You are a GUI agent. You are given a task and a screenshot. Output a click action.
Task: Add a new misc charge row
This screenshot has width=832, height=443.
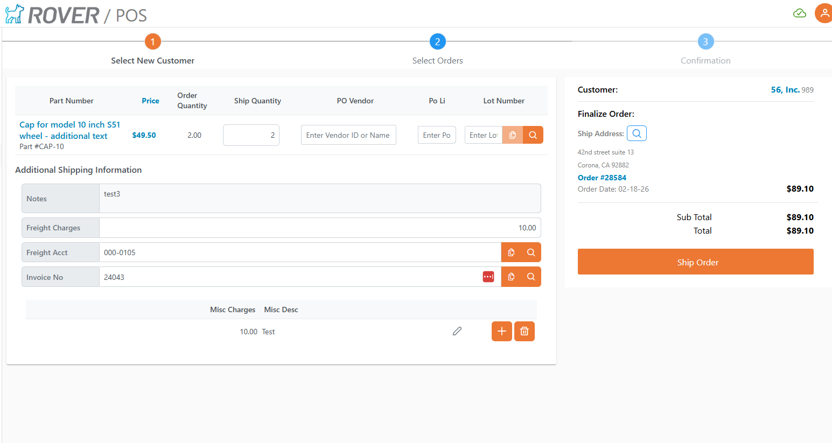tap(501, 332)
